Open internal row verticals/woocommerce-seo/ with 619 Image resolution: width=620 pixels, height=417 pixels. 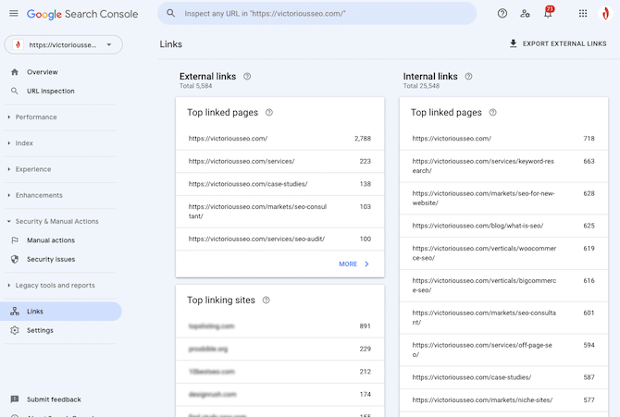click(503, 253)
